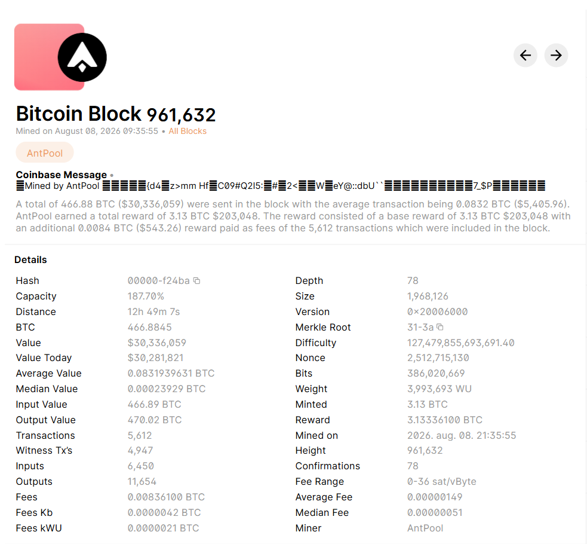Click the Merkle Root 31-3a value
587x544 pixels.
pyautogui.click(x=420, y=327)
